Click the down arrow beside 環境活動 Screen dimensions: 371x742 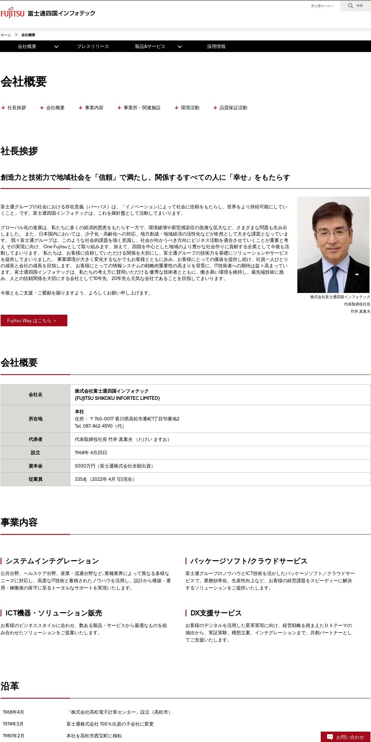click(x=177, y=107)
